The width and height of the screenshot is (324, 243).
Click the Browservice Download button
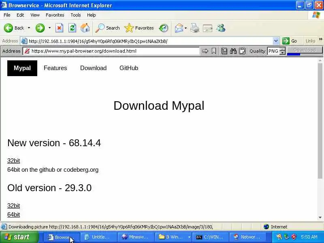click(305, 51)
